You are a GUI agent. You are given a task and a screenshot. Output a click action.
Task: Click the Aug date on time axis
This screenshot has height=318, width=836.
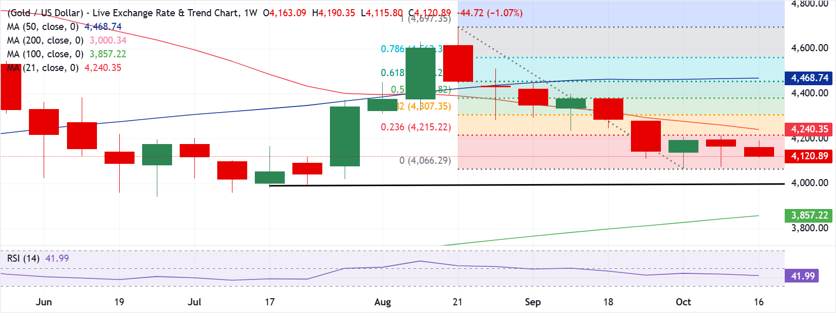pos(383,302)
